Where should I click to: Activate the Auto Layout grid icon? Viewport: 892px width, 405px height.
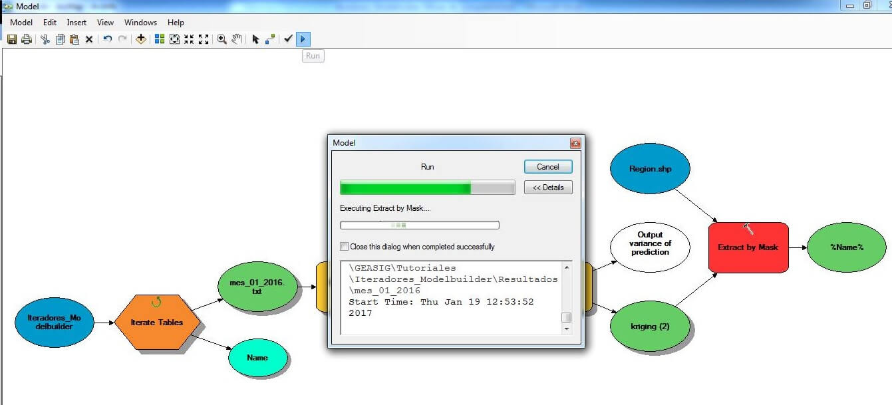click(x=160, y=39)
